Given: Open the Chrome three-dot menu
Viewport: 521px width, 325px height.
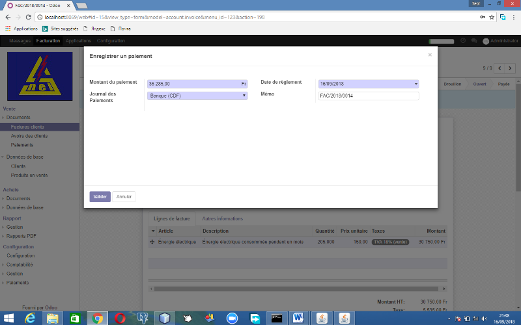Looking at the screenshot, I should click(514, 17).
